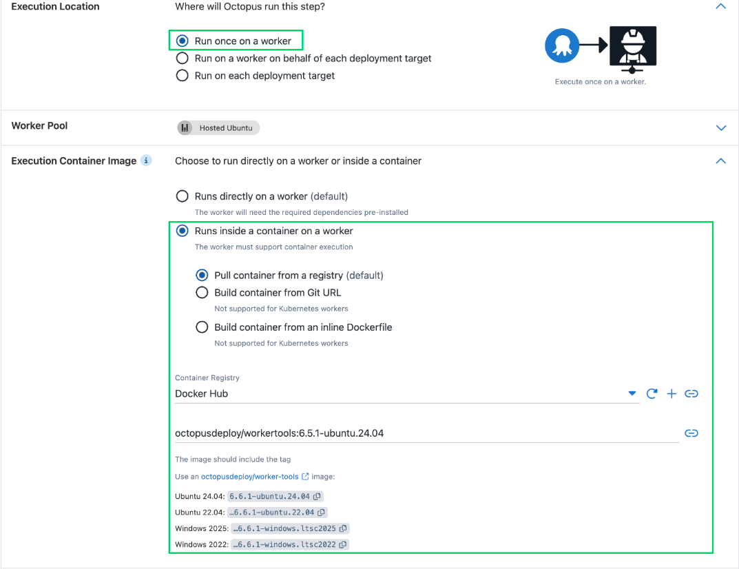Bind Container Registry to a variable
Screen dimensions: 739x569
tap(691, 393)
